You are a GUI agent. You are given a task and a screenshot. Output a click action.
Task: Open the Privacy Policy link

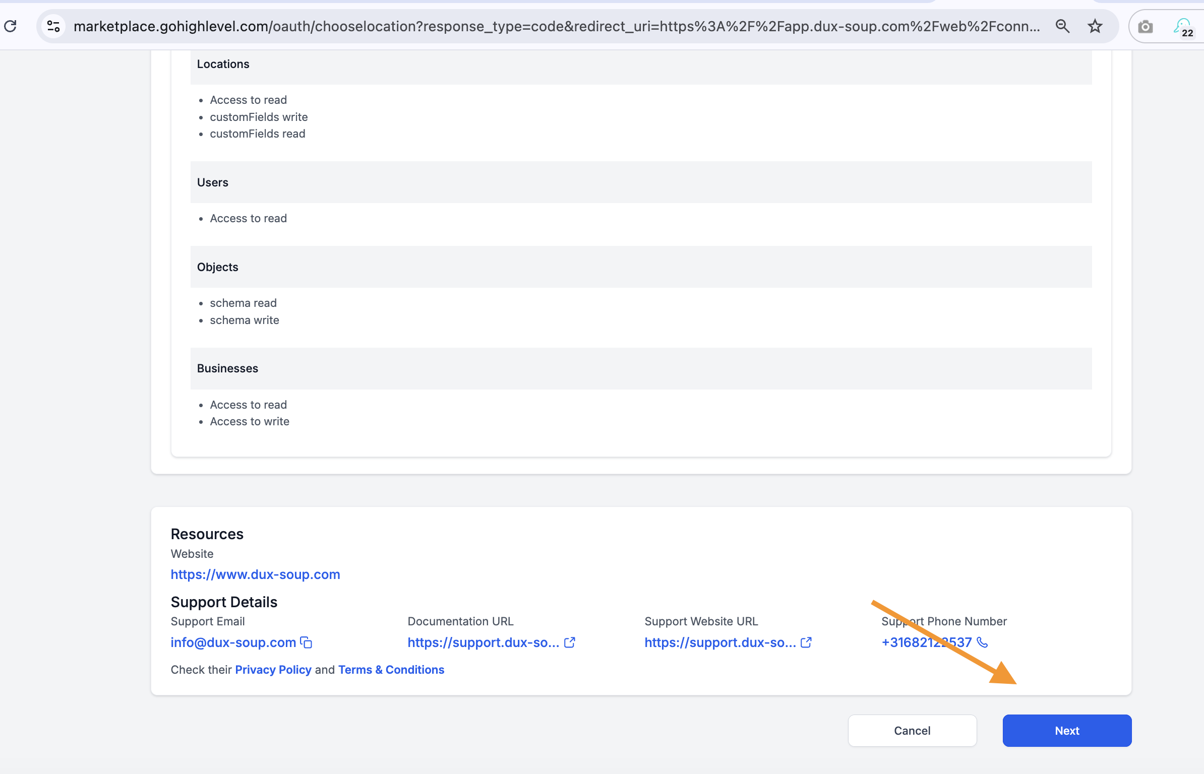(x=273, y=670)
